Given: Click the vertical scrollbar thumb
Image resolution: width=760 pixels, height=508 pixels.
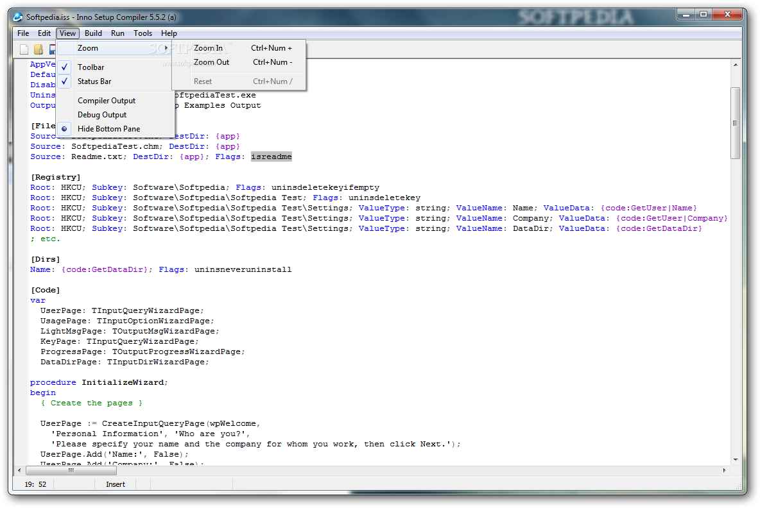Looking at the screenshot, I should tap(735, 123).
